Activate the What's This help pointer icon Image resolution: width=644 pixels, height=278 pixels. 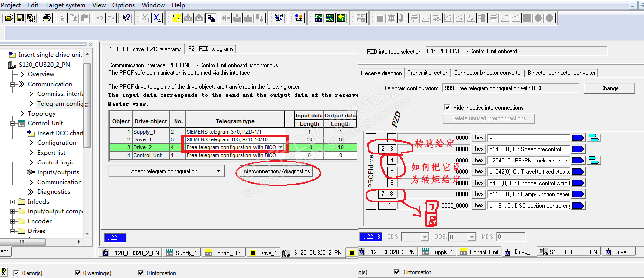click(126, 18)
